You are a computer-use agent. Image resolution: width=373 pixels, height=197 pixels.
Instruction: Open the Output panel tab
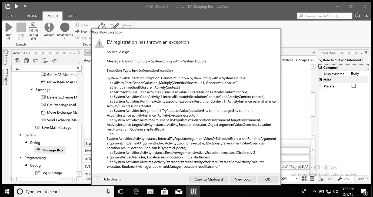[x=362, y=179]
